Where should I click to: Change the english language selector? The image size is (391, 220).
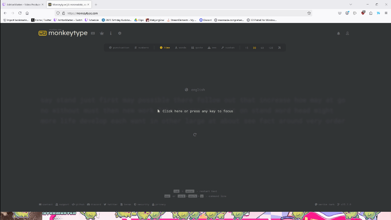pyautogui.click(x=195, y=90)
